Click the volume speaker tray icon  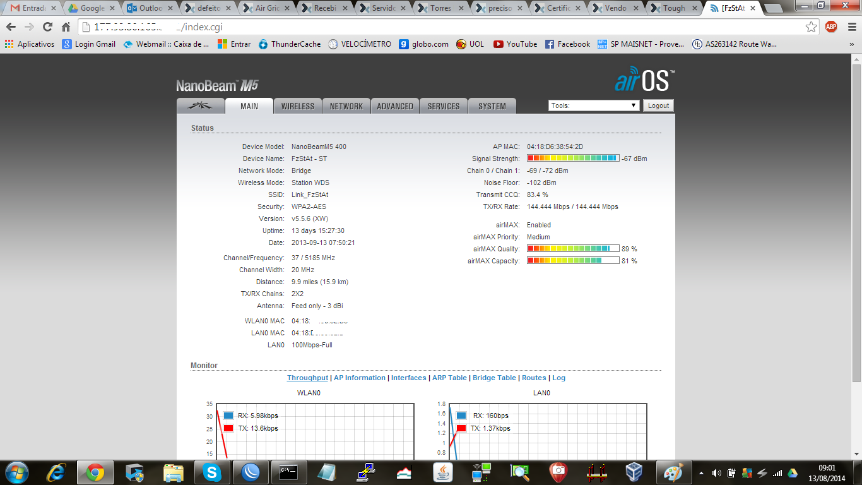[x=717, y=473]
